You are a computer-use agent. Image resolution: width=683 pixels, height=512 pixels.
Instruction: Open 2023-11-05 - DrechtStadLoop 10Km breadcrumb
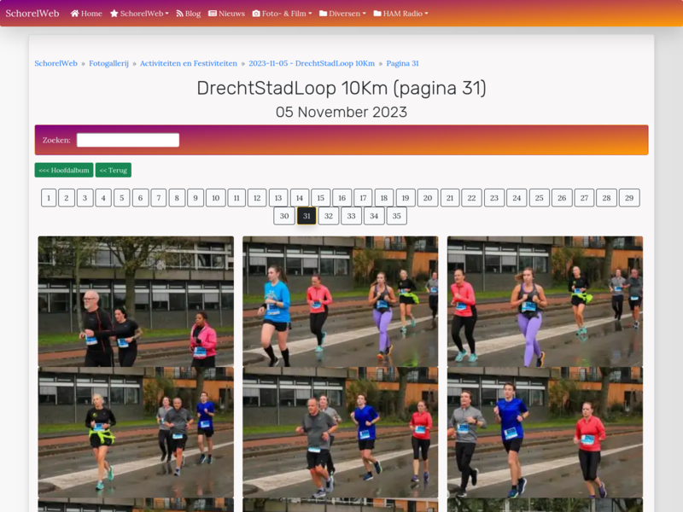point(312,63)
